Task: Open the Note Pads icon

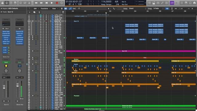Action: tap(186, 3)
